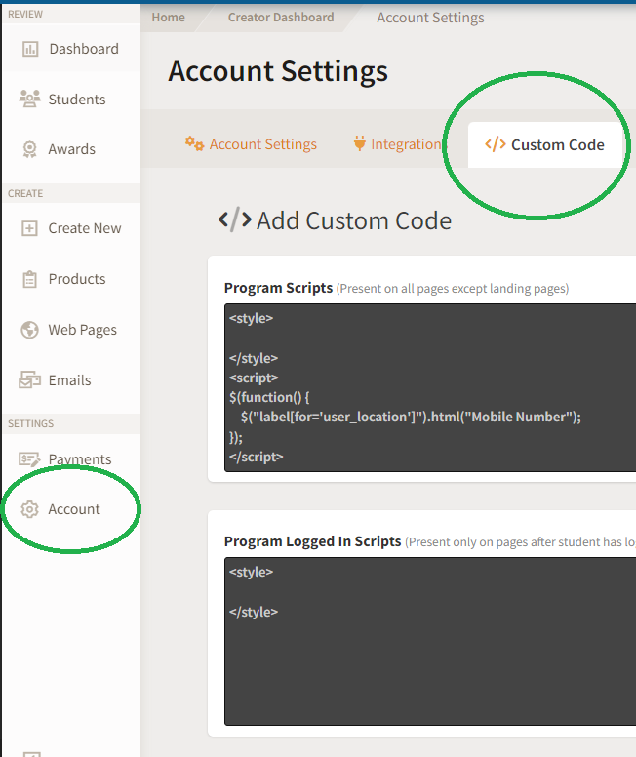This screenshot has height=757, width=636.
Task: Click inside the Program Scripts code editor
Action: tap(430, 387)
